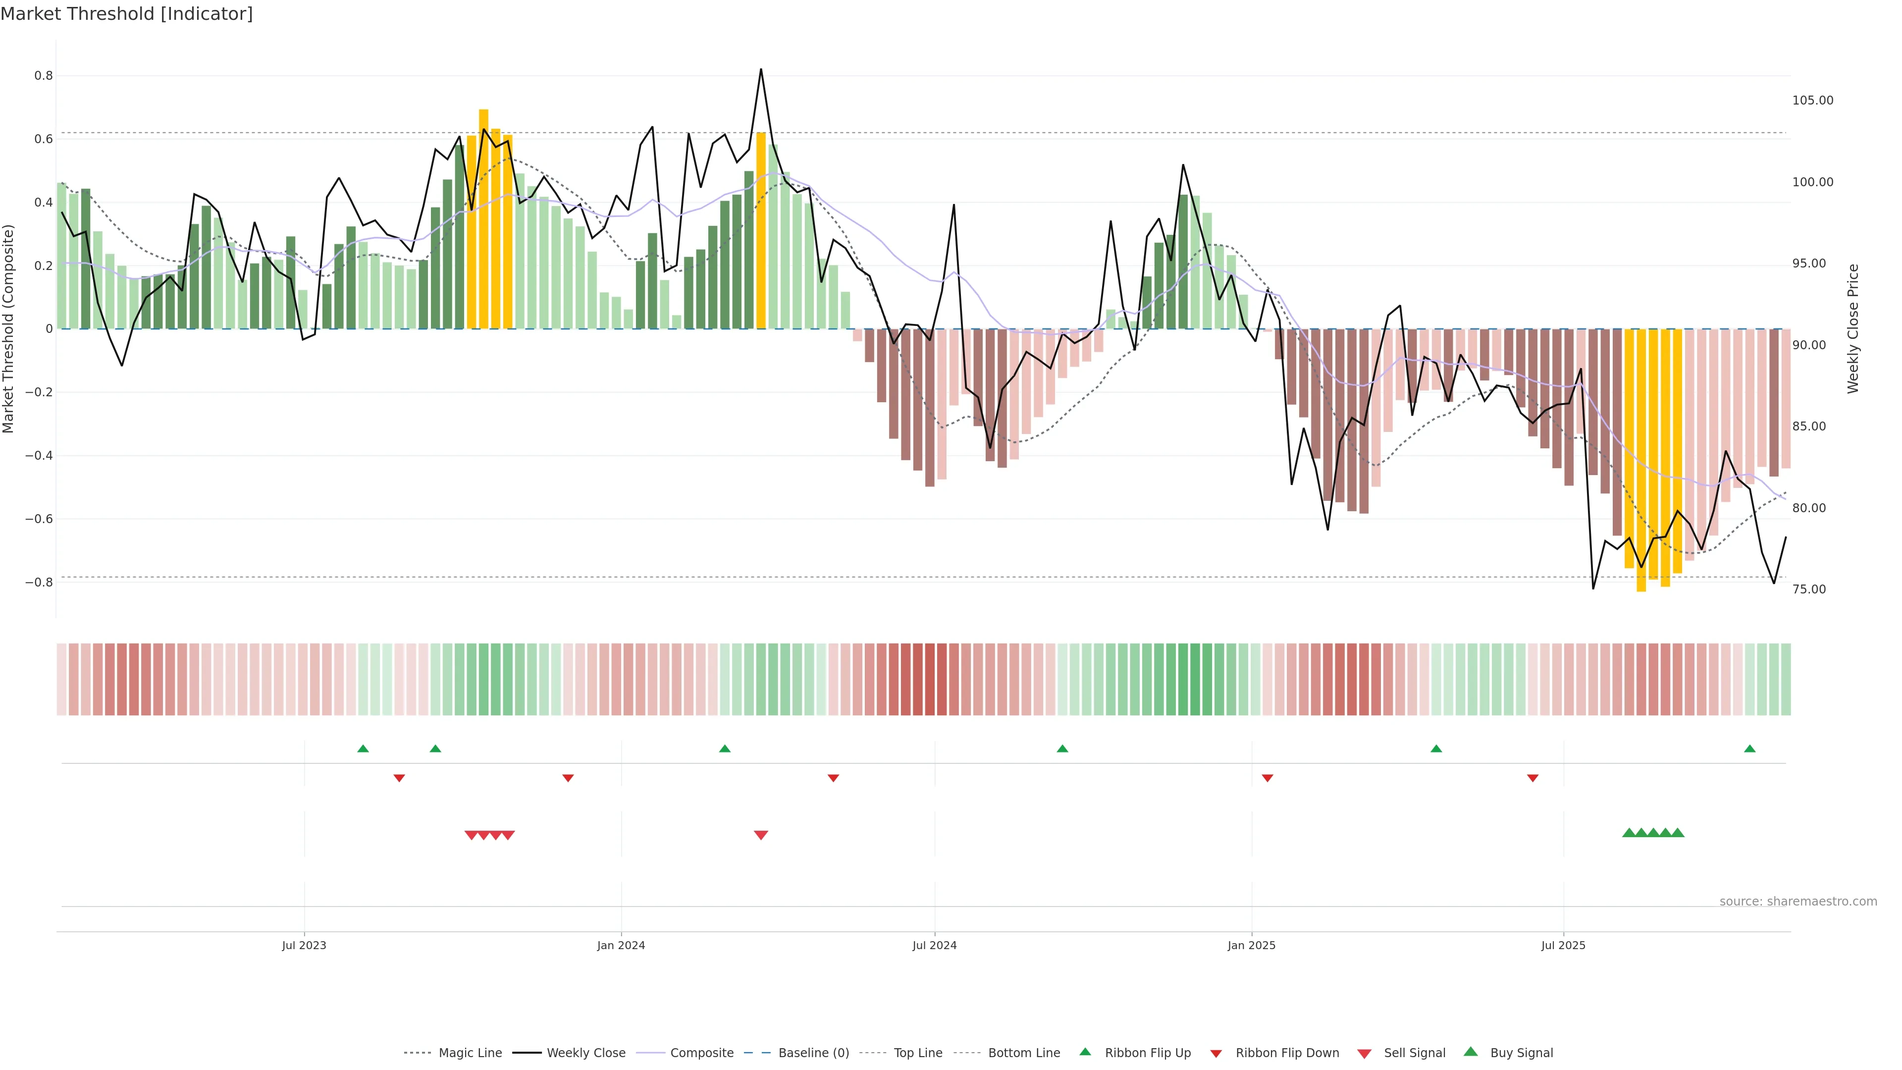Image resolution: width=1902 pixels, height=1070 pixels.
Task: Toggle the Bottom Line legend entry
Action: click(x=1023, y=1053)
